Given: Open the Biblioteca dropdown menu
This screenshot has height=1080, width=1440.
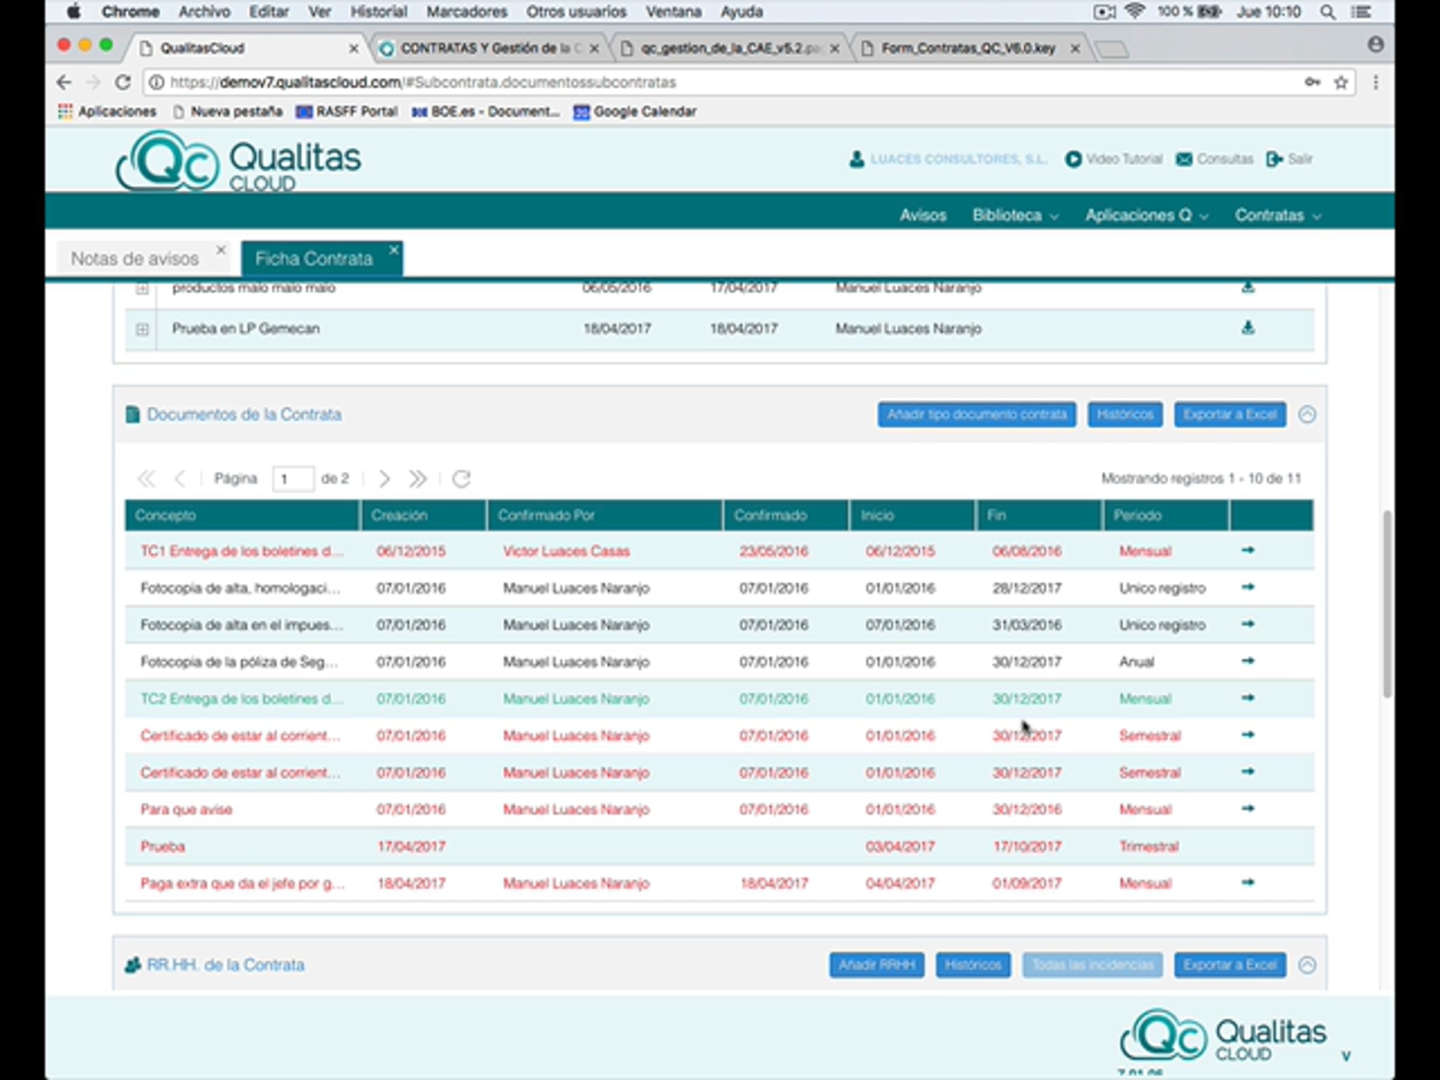Looking at the screenshot, I should pyautogui.click(x=1015, y=215).
